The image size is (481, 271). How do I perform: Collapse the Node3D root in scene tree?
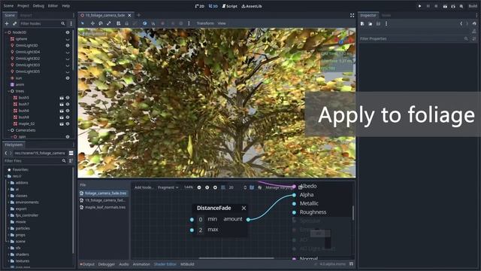(x=5, y=32)
